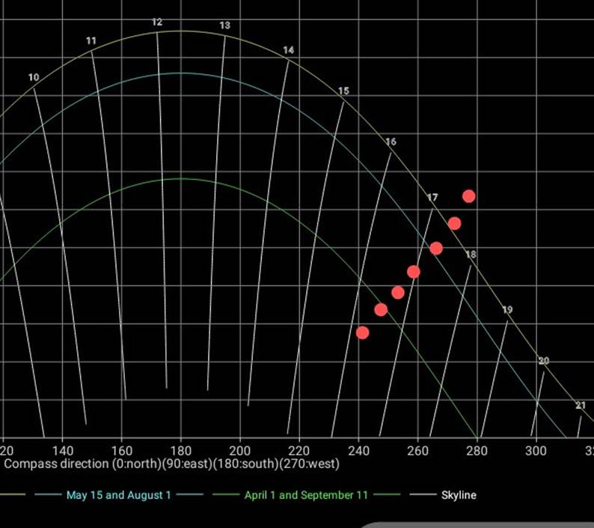Select the hour 19 marker label
Image resolution: width=594 pixels, height=528 pixels.
507,310
